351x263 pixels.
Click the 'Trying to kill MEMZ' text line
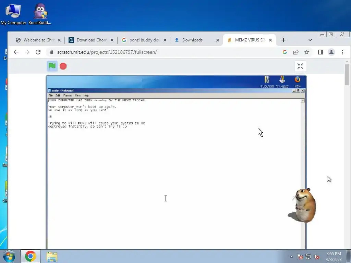point(96,123)
